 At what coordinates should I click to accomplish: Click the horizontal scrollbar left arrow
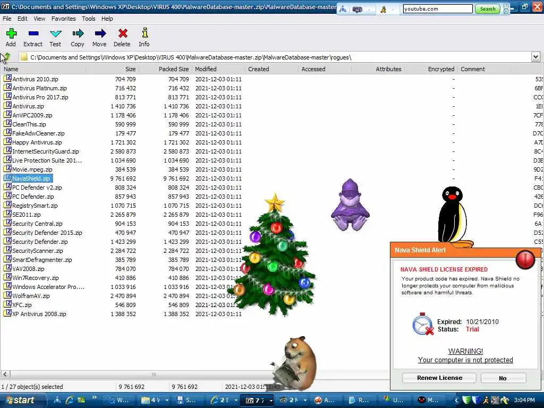click(5, 375)
